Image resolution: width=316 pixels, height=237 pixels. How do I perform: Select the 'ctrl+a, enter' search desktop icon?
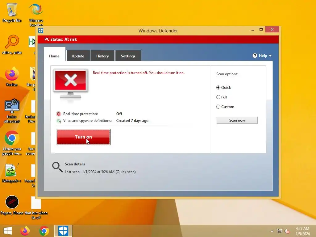[x=12, y=45]
